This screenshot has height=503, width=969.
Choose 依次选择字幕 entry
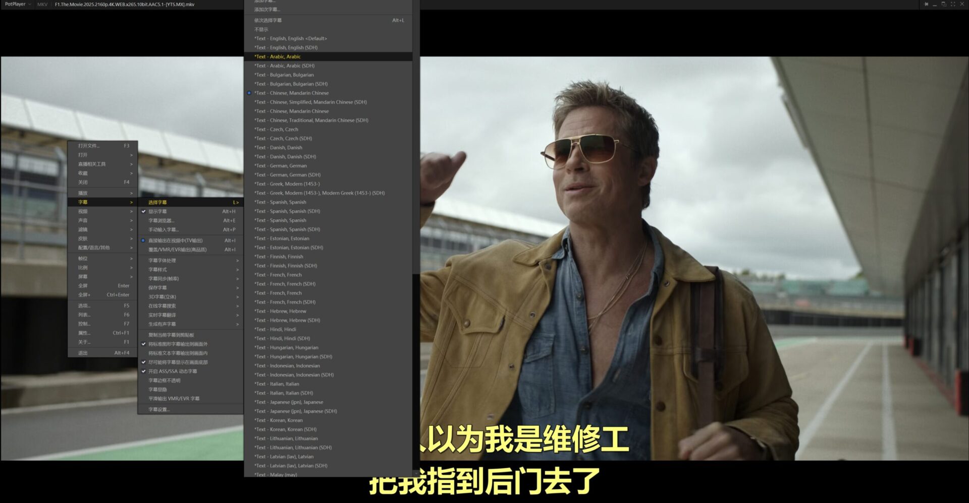click(x=328, y=20)
